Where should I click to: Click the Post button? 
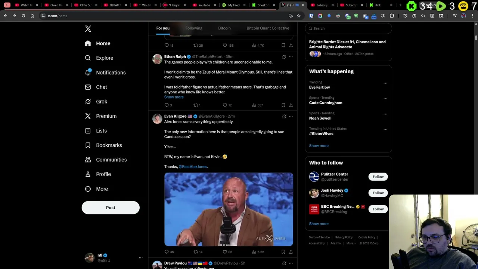click(111, 208)
